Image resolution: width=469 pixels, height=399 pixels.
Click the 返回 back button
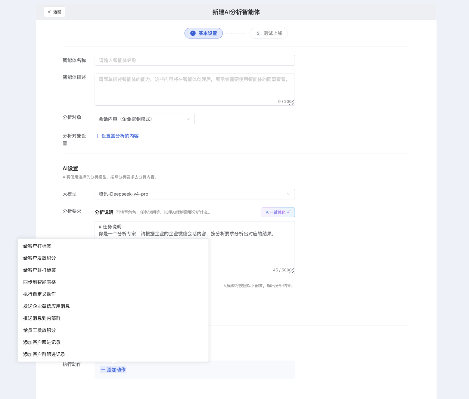point(54,12)
